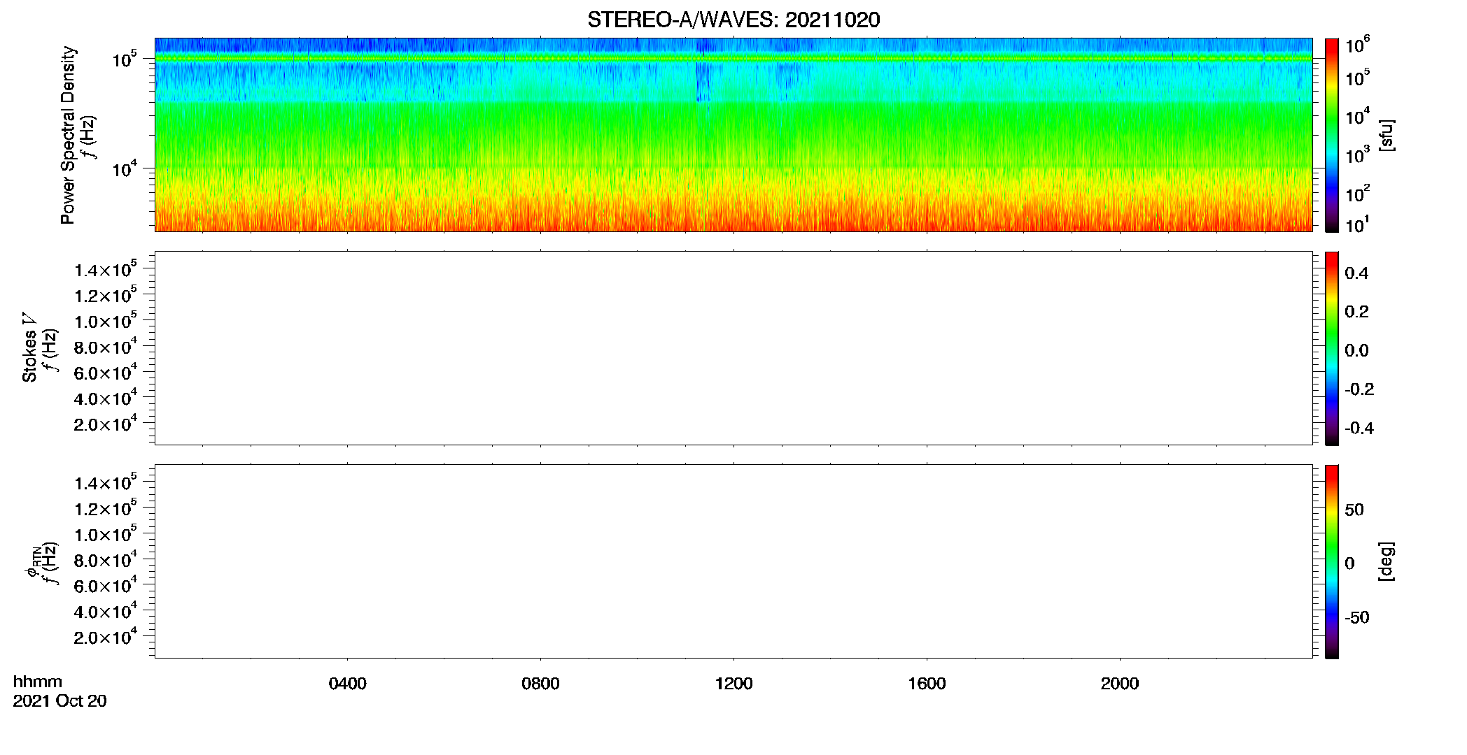Click the [deg] units label

1387,561
